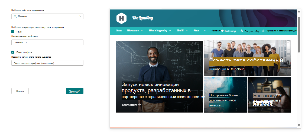Open the News navigation item

tap(196, 31)
